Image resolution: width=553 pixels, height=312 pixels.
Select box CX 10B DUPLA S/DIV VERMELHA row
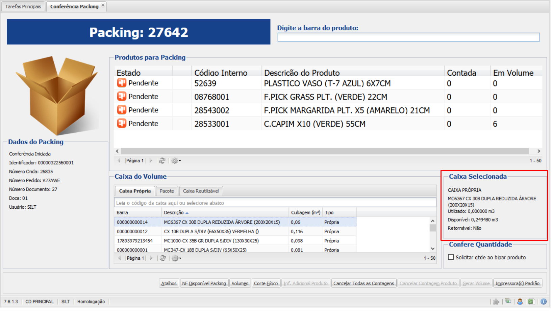click(x=235, y=232)
